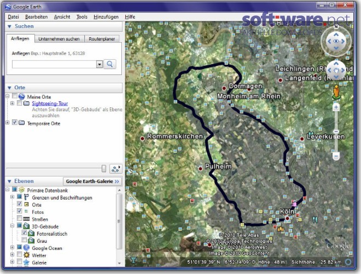
Task: Open the Bearbeiten menu
Action: pos(37,17)
